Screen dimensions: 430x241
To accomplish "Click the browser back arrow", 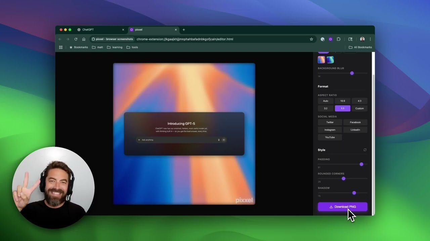I will (60, 39).
